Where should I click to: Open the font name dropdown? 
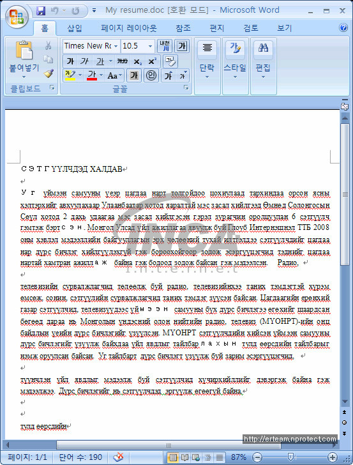pyautogui.click(x=116, y=46)
